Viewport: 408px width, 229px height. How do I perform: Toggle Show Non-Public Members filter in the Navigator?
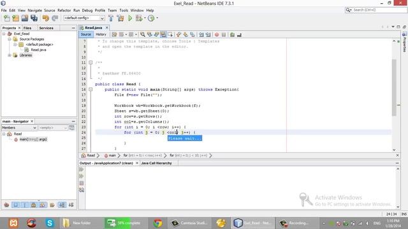34,205
